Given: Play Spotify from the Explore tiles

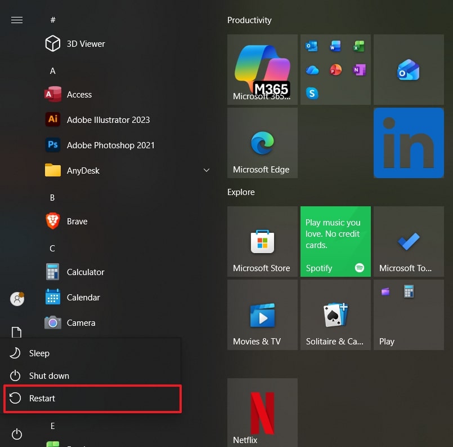Looking at the screenshot, I should coord(335,242).
